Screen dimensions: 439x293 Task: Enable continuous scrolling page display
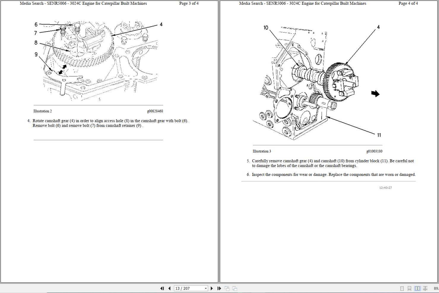coord(409,288)
